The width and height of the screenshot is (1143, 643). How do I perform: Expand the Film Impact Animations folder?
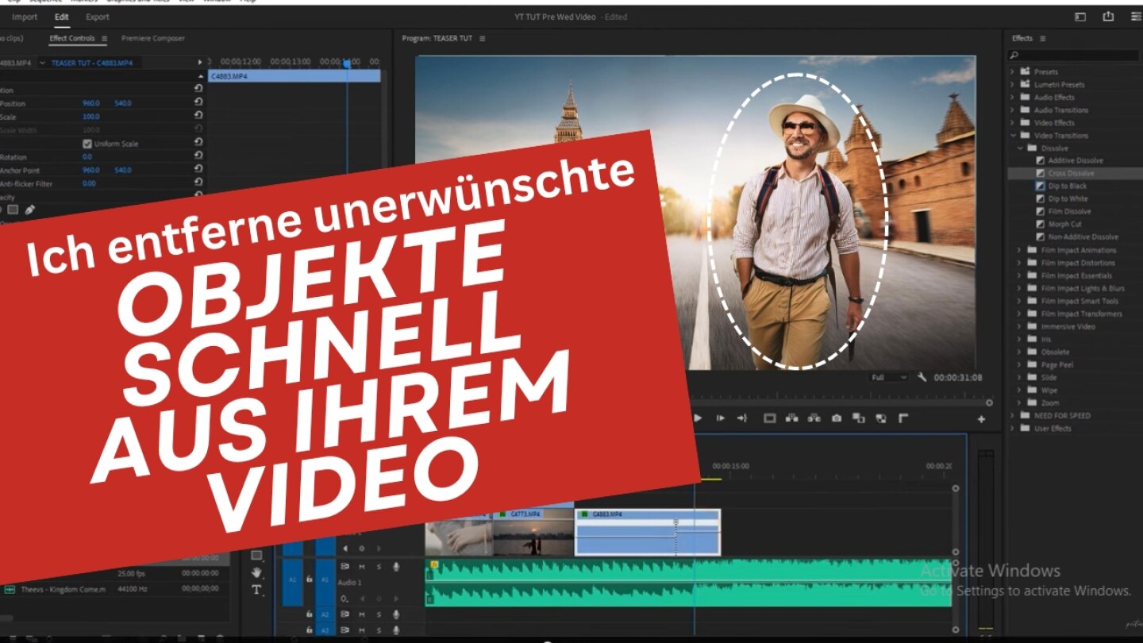pos(1021,250)
